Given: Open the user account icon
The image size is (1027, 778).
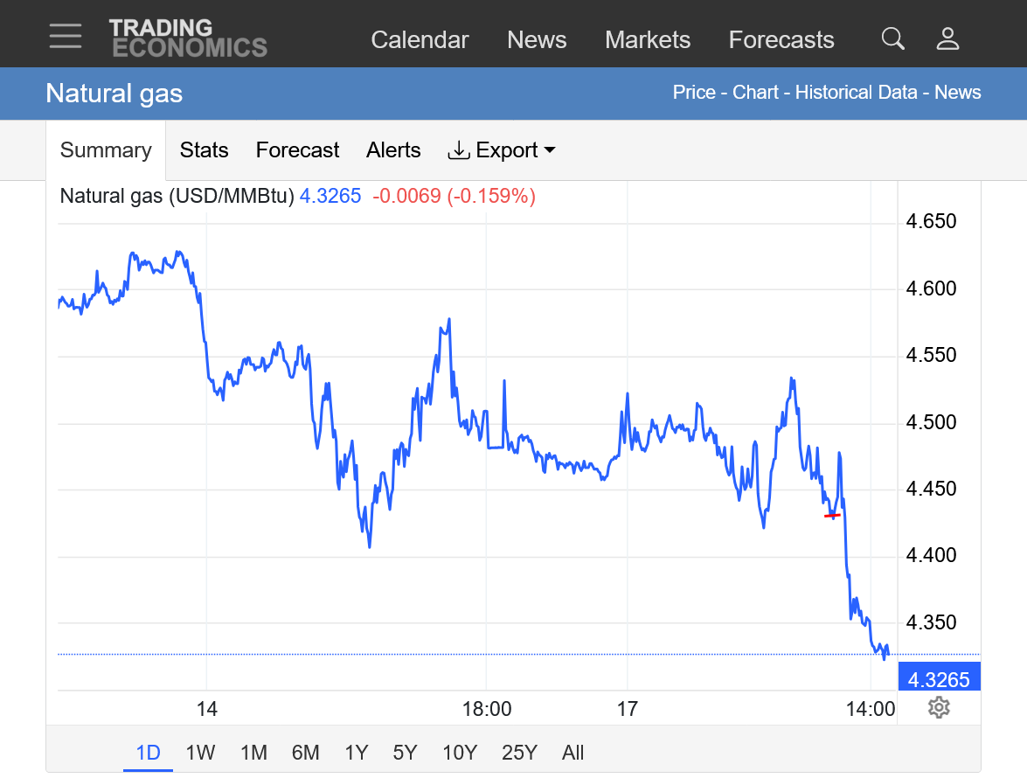Looking at the screenshot, I should click(x=947, y=38).
